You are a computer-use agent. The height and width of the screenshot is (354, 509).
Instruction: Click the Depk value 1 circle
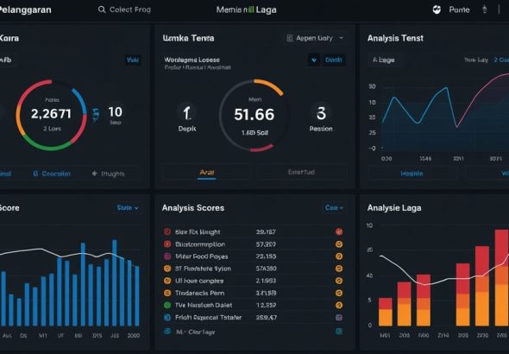click(x=187, y=113)
